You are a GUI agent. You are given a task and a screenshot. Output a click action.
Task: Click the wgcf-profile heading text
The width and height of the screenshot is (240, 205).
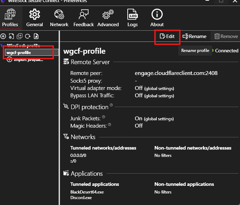click(x=84, y=51)
